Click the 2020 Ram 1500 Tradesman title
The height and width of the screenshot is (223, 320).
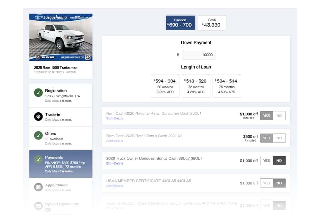(x=56, y=68)
